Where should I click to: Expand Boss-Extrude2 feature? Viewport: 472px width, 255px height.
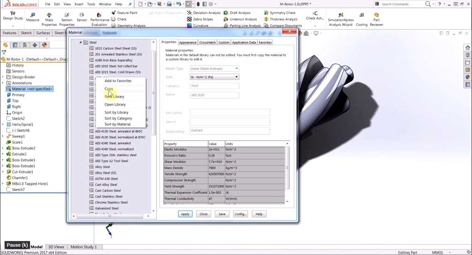[x=3, y=148]
